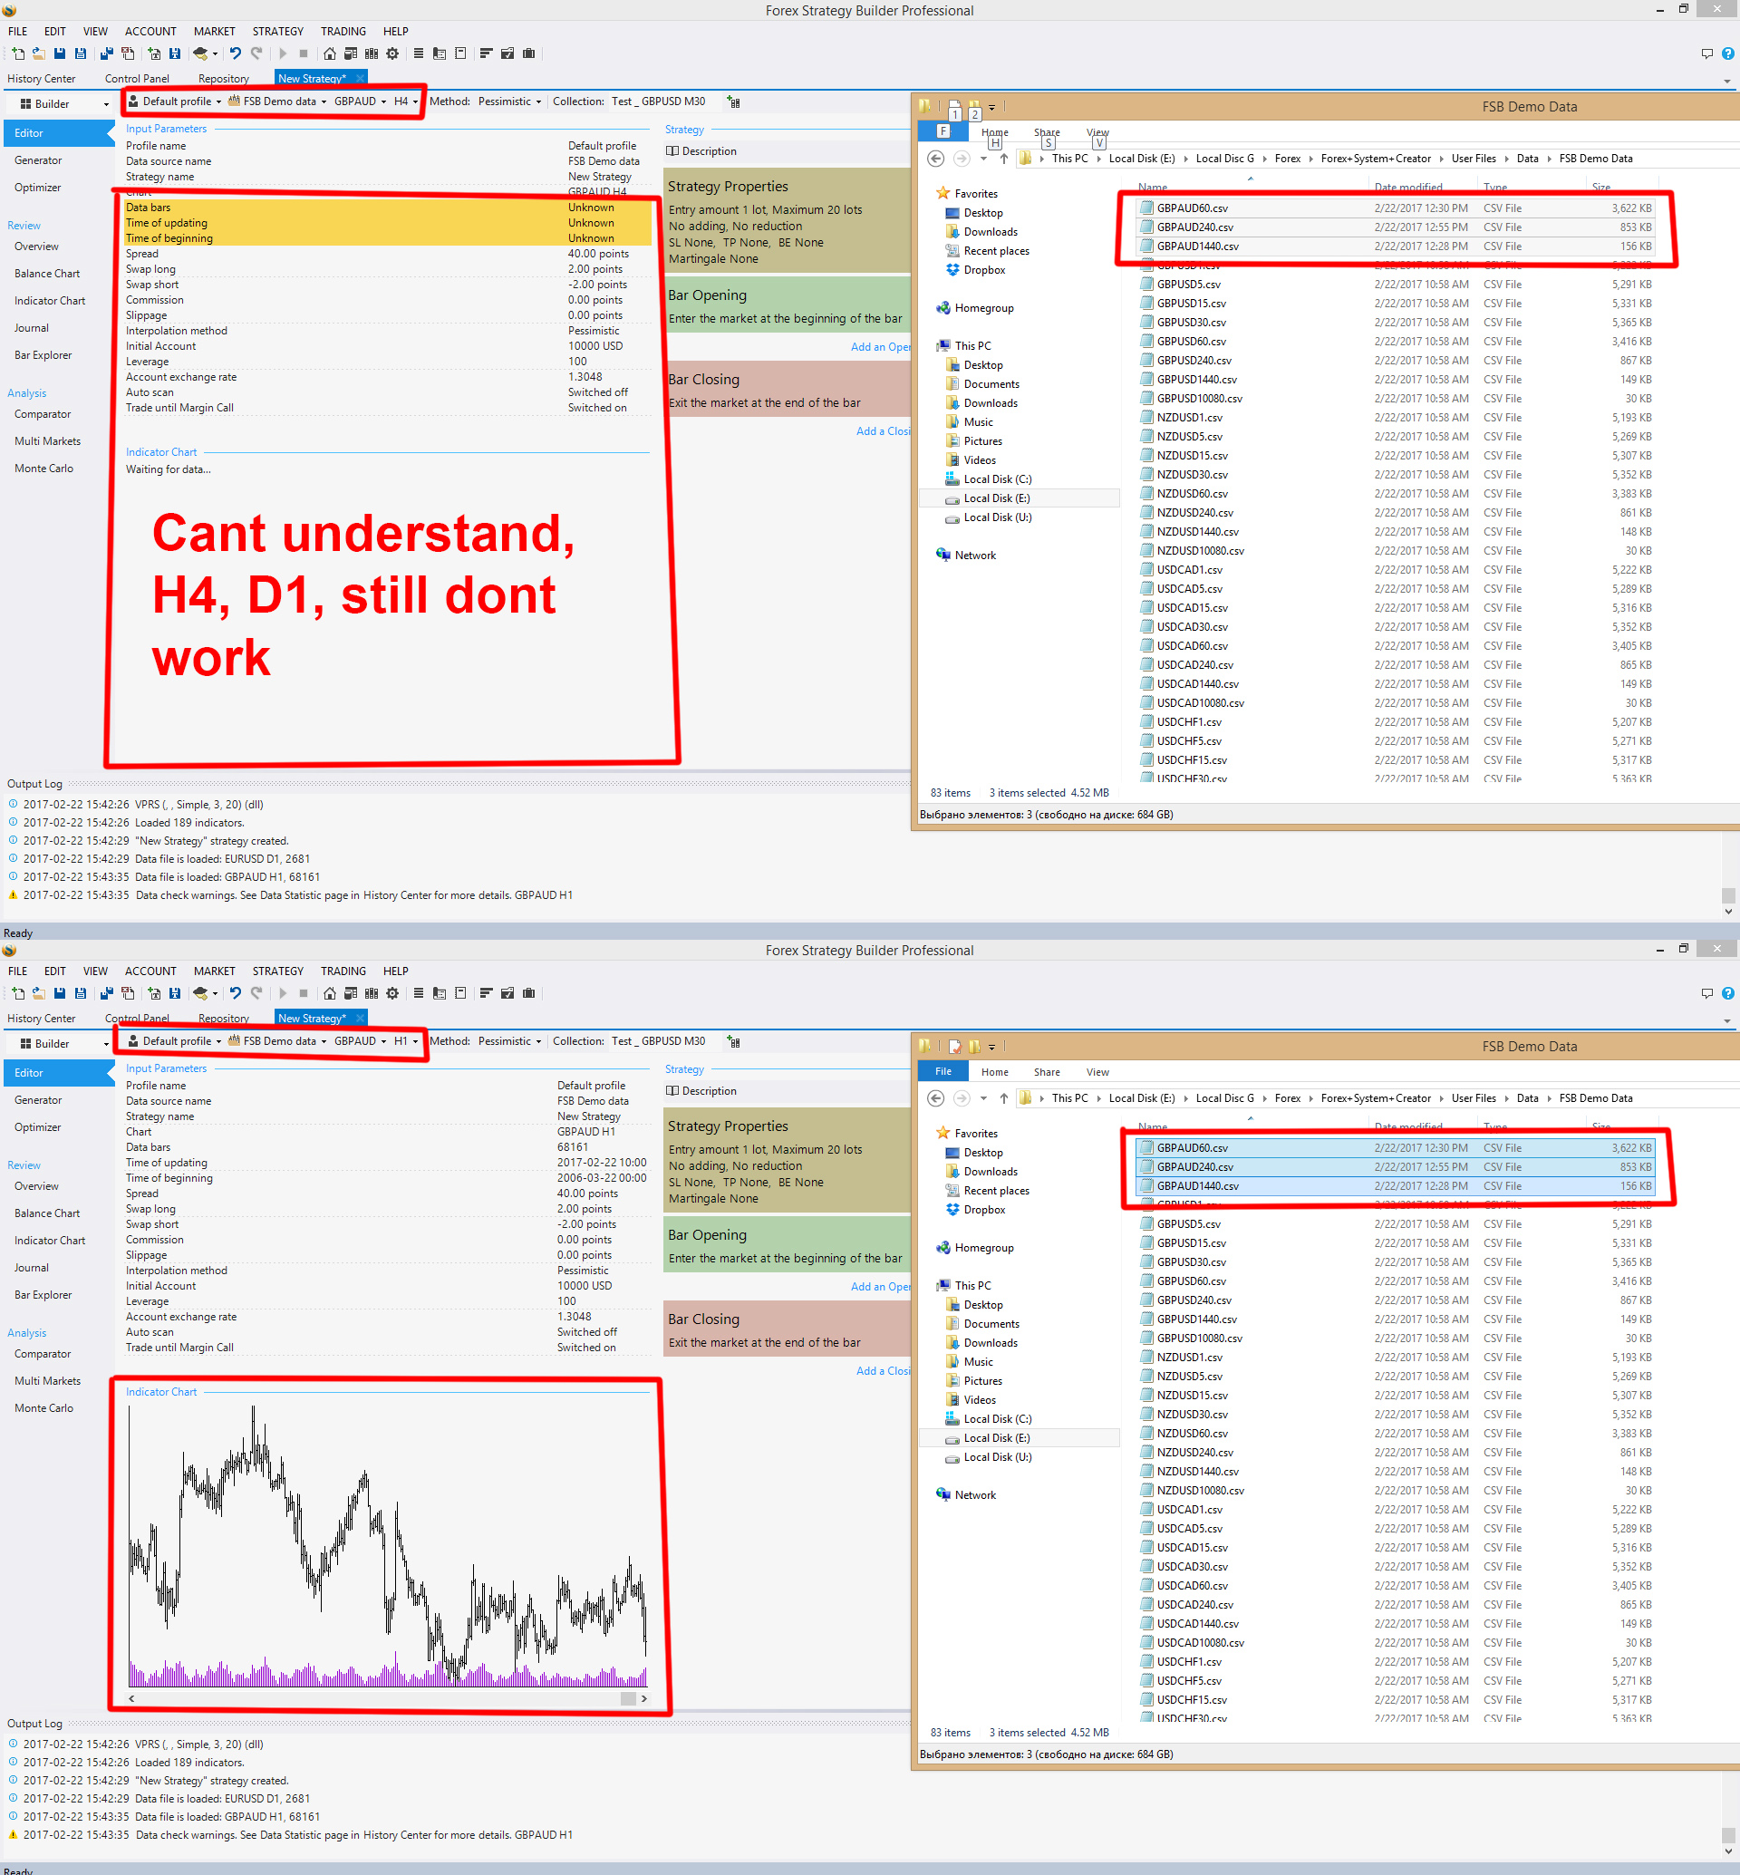Click the graduation cap icon in the upper toolbar
This screenshot has height=1875, width=1740.
click(x=200, y=53)
